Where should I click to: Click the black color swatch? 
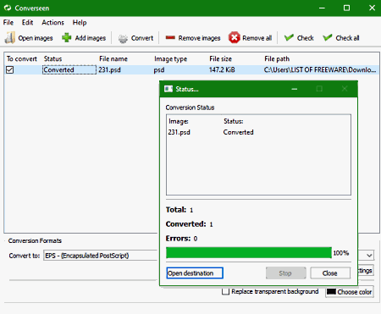(x=331, y=292)
